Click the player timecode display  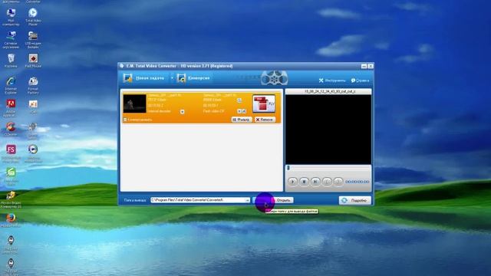pos(358,182)
